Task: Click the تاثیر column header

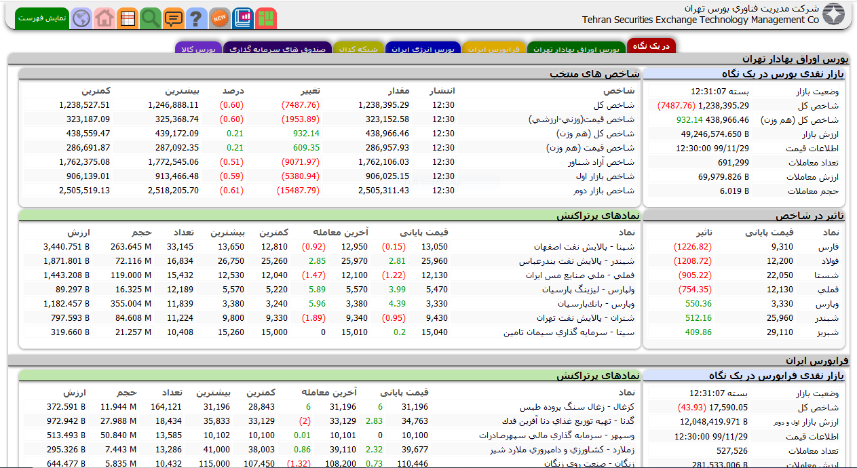Action: (x=704, y=233)
